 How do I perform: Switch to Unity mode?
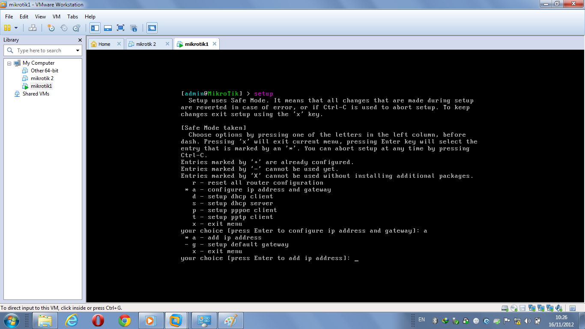(133, 27)
